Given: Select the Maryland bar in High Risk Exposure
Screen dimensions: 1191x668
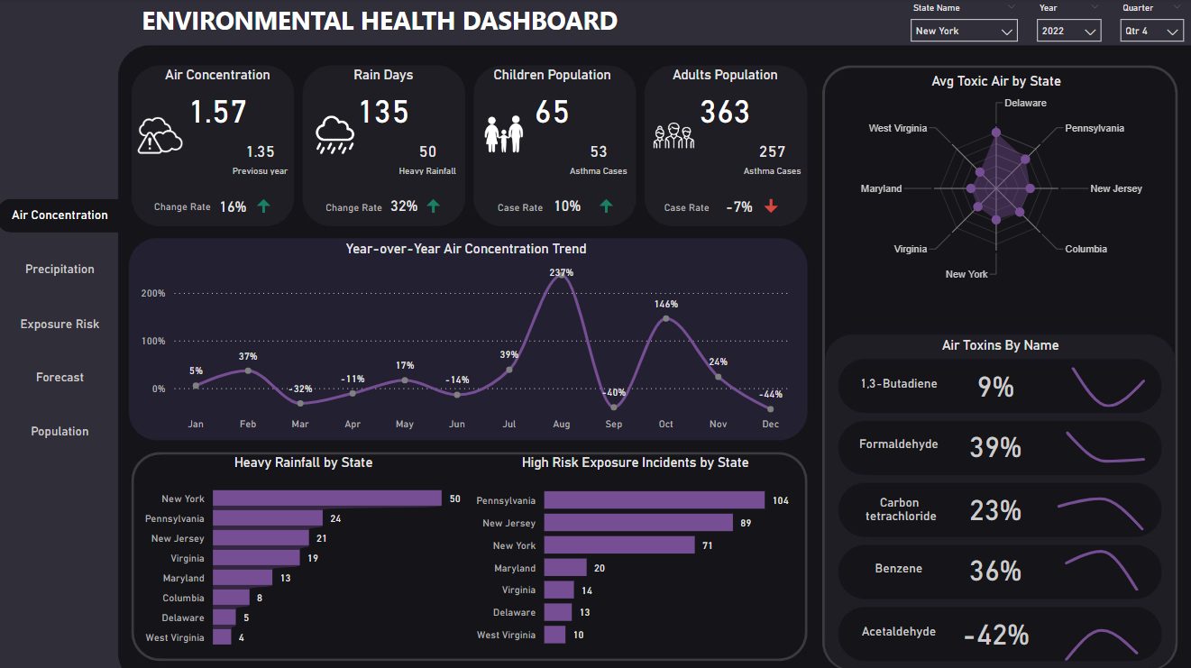Looking at the screenshot, I should [x=565, y=568].
